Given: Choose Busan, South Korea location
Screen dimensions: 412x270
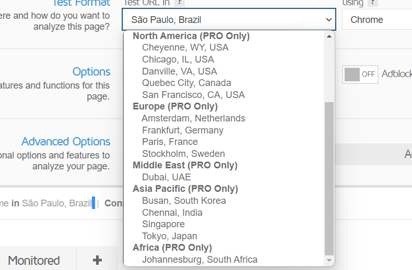Looking at the screenshot, I should (184, 201).
